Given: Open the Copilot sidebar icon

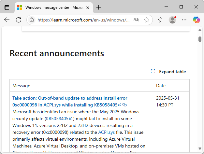Looking at the screenshot, I should click(x=196, y=20).
